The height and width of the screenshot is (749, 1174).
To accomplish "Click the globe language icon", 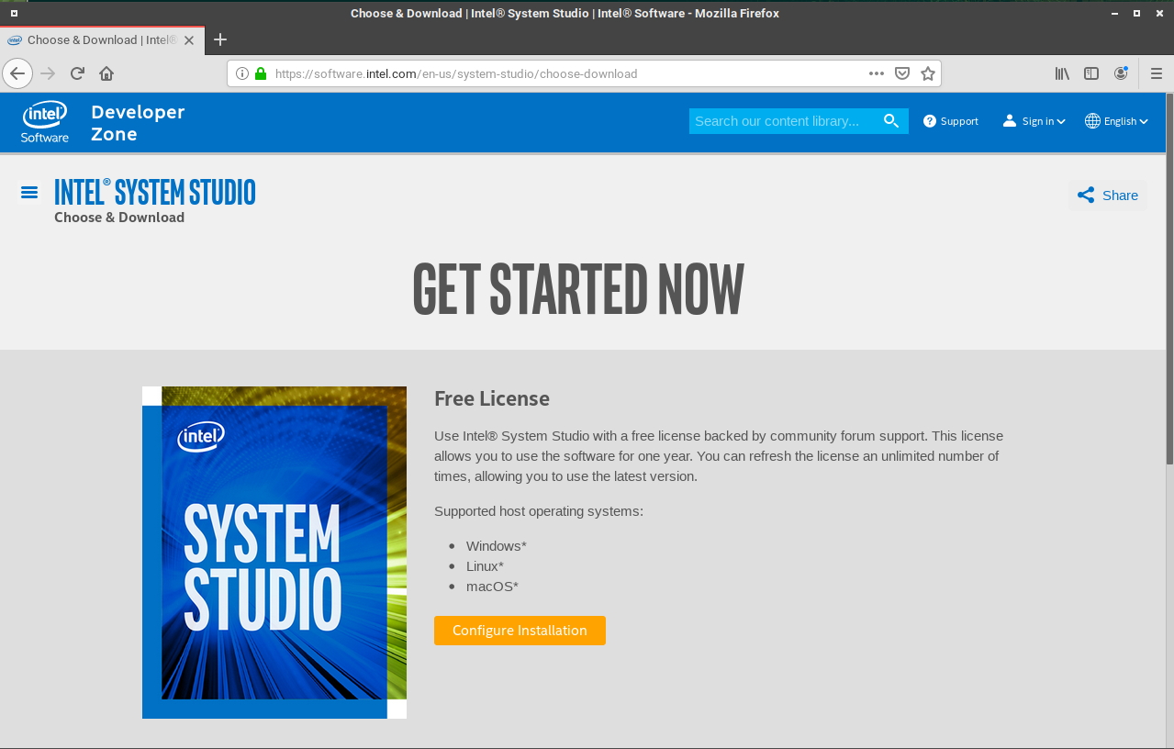I will pos(1092,121).
